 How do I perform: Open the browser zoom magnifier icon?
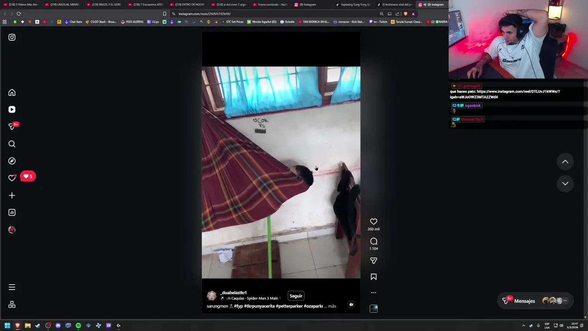click(381, 14)
